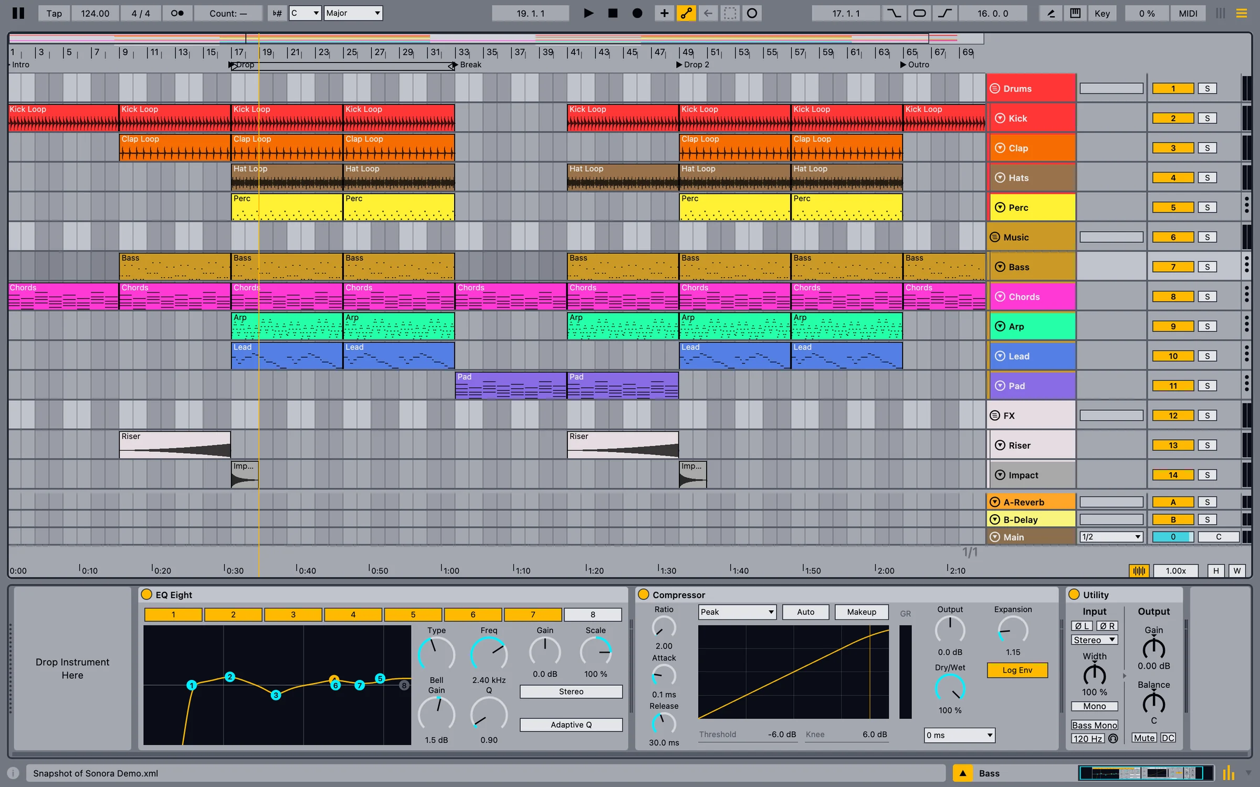Toggle the computer MIDI keyboard icon
Viewport: 1260px width, 787px height.
coord(1075,13)
